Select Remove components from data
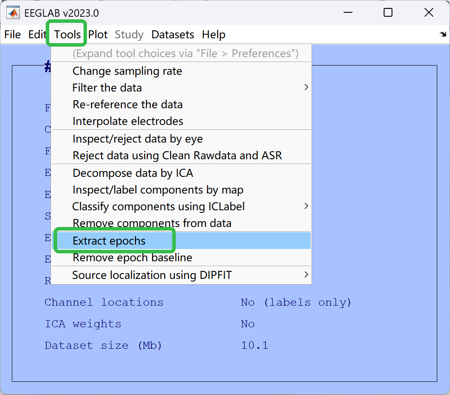Image resolution: width=450 pixels, height=395 pixels. pyautogui.click(x=181, y=223)
